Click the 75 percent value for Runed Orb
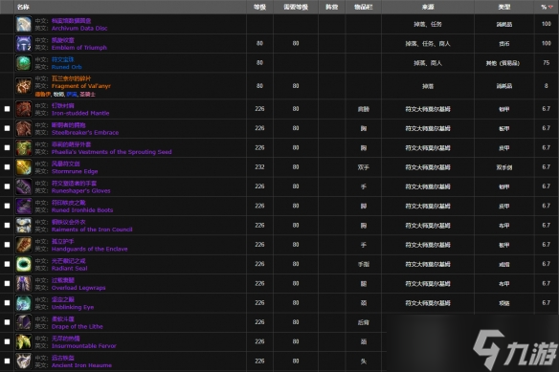This screenshot has height=372, width=559. [x=547, y=63]
